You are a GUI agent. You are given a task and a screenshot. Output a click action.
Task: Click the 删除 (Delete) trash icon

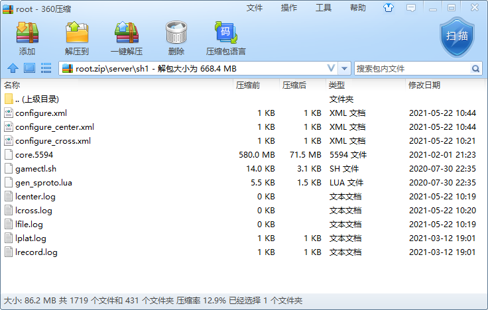(x=176, y=33)
